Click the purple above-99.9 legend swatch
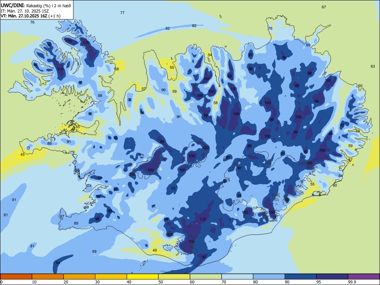The image size is (380, 285). pyautogui.click(x=364, y=277)
